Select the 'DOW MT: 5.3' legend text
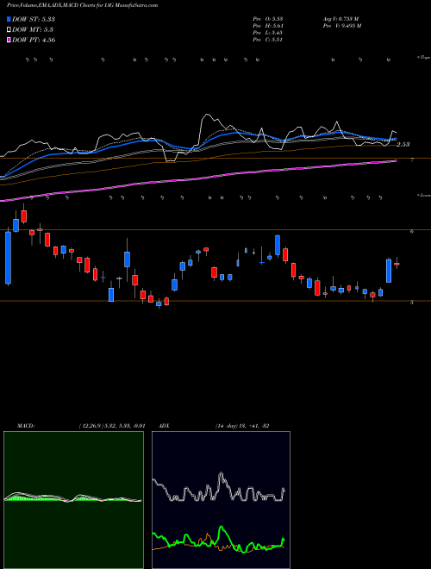Image resolution: width=431 pixels, height=569 pixels. tap(31, 30)
